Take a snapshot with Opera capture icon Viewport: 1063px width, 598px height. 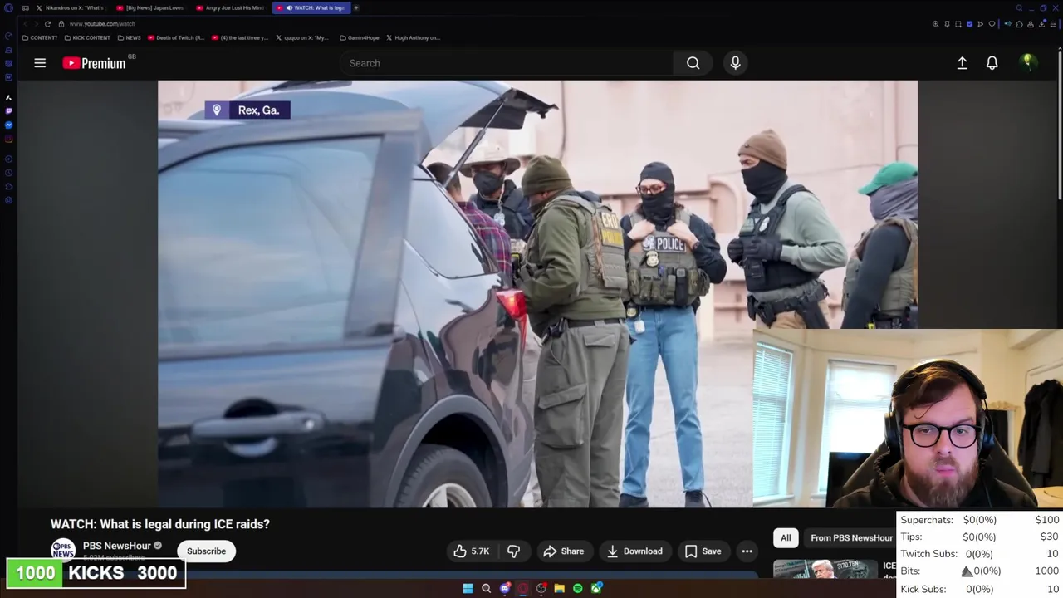[x=958, y=24]
